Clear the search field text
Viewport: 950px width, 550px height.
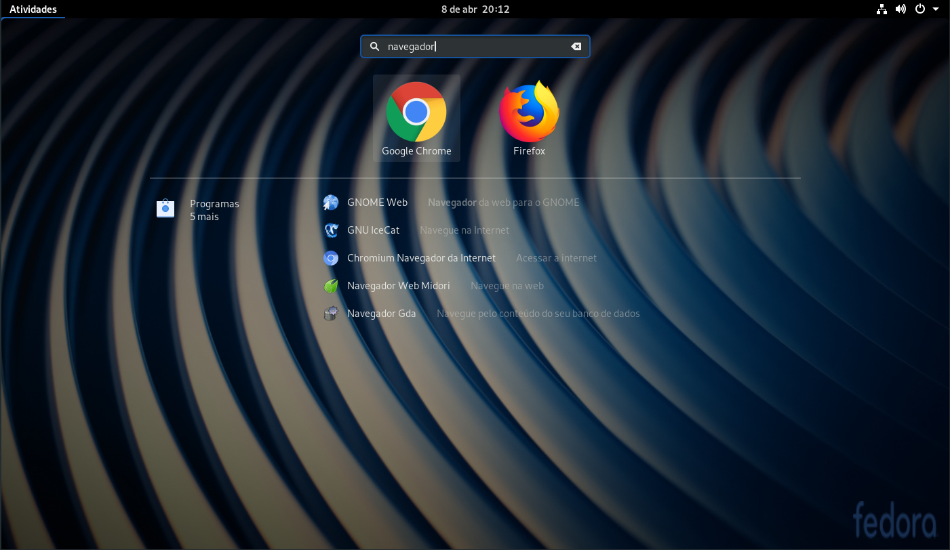pyautogui.click(x=576, y=47)
